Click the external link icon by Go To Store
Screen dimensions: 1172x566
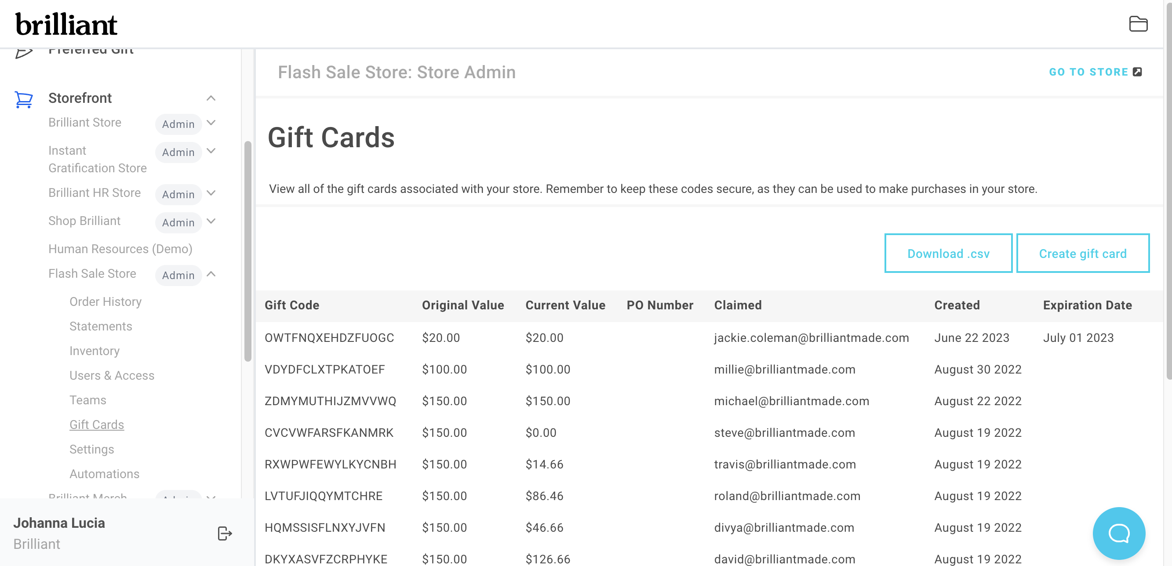coord(1137,72)
